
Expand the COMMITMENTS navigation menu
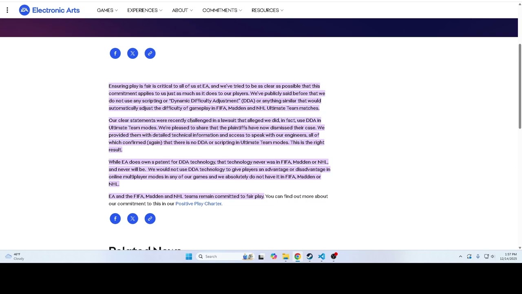[x=222, y=10]
